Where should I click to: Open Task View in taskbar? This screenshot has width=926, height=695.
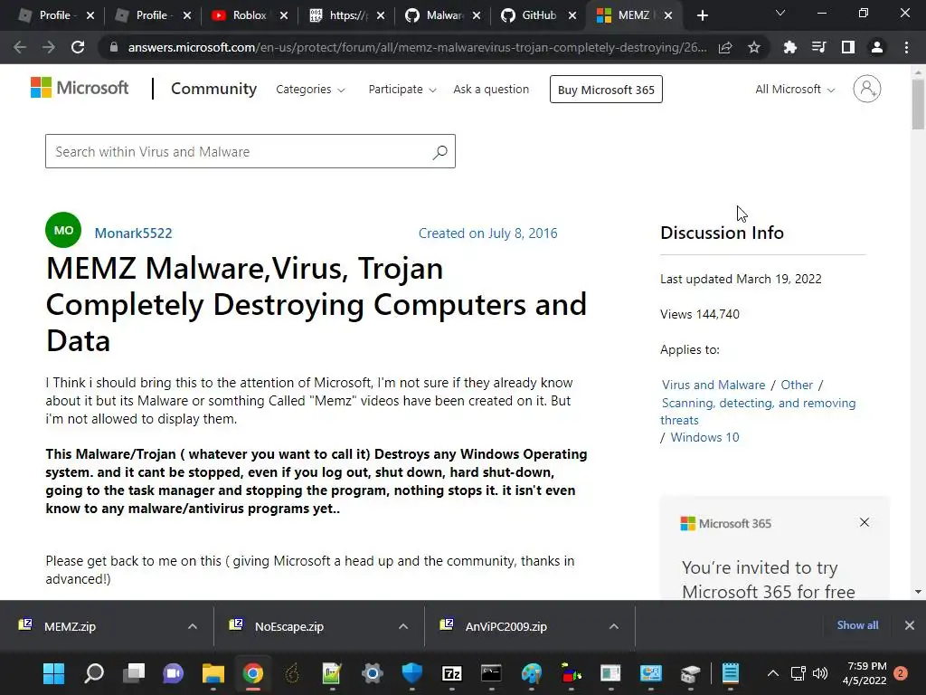pos(134,673)
